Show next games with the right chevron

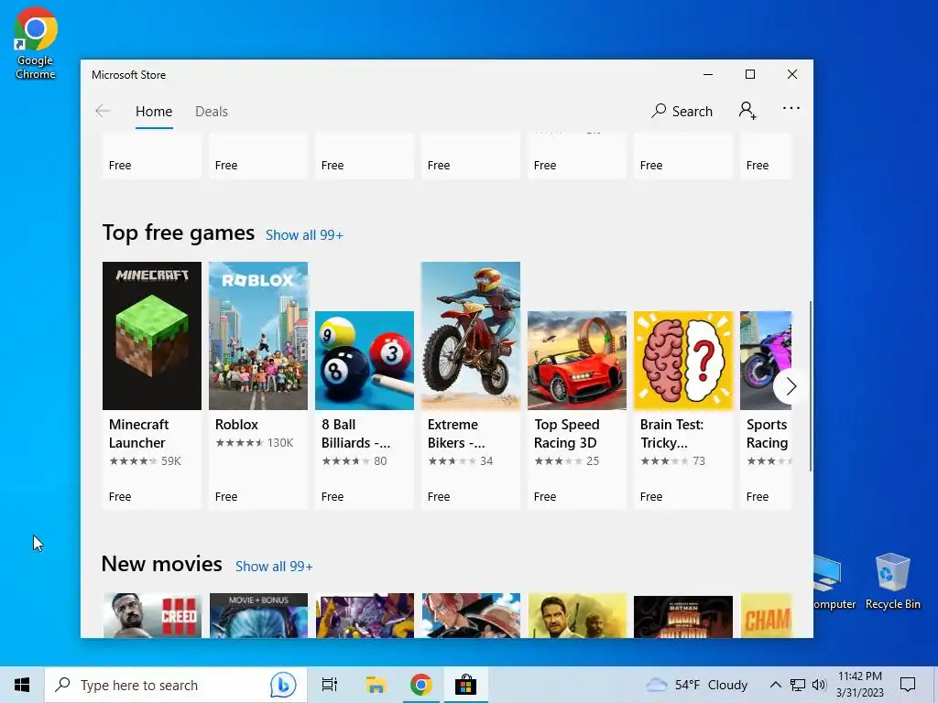(791, 387)
